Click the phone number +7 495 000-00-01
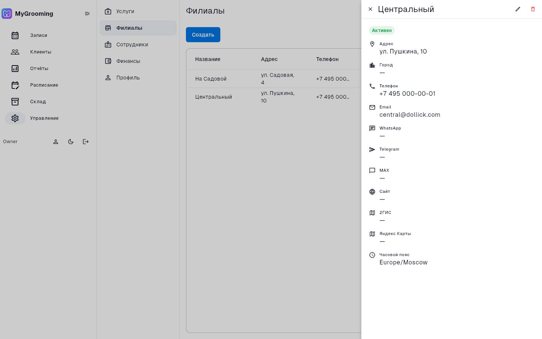Viewport: 542px width, 339px height. click(407, 94)
